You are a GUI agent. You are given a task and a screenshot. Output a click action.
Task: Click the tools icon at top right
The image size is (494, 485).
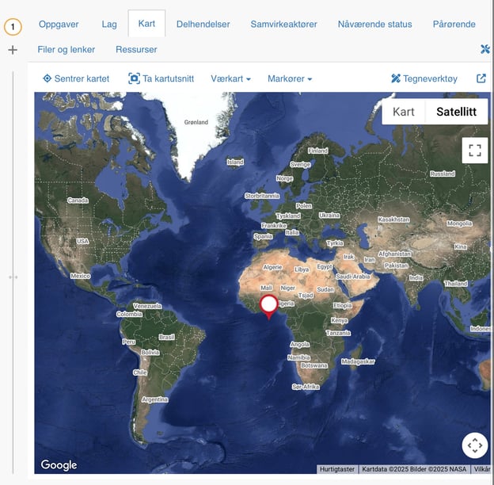pos(486,49)
